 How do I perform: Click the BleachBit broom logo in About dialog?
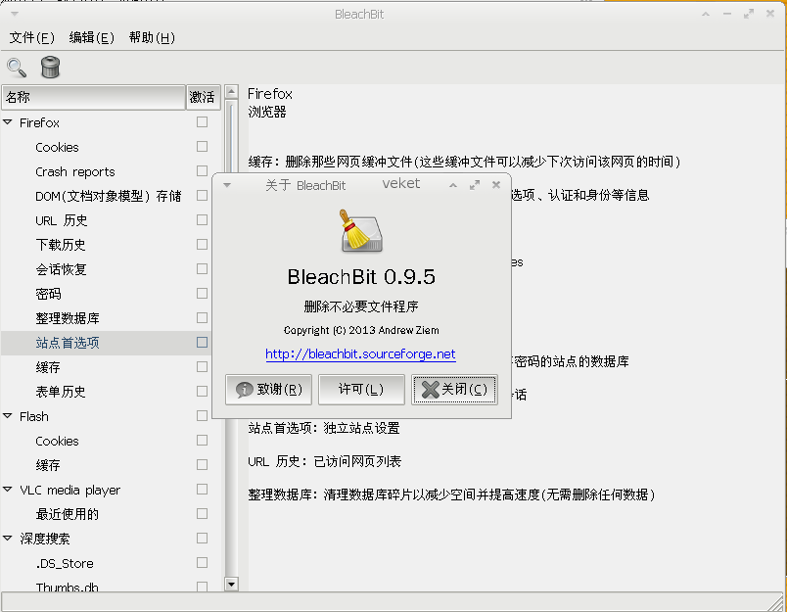361,230
